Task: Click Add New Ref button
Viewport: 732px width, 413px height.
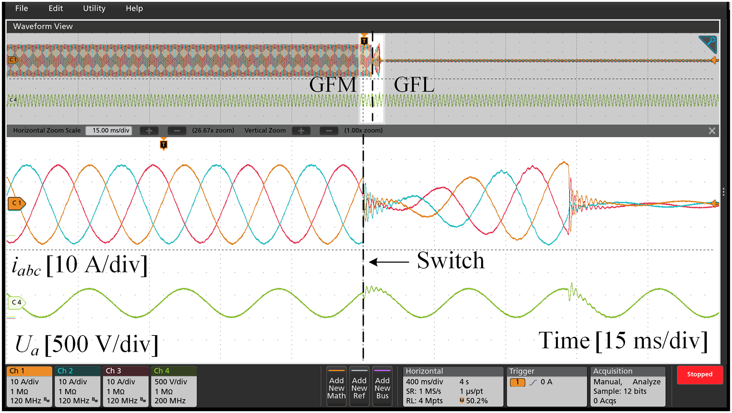Action: [x=359, y=386]
